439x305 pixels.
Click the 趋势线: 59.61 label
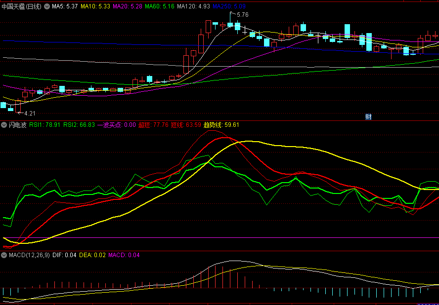click(221, 125)
